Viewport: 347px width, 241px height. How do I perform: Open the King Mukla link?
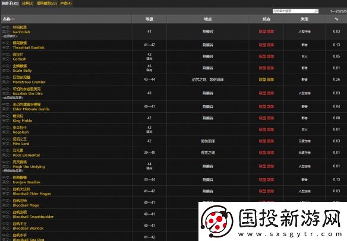coord(23,120)
